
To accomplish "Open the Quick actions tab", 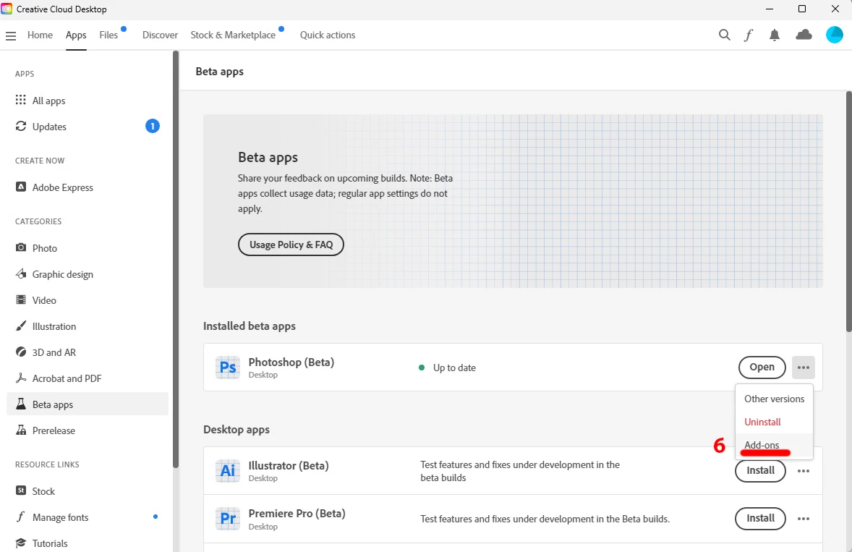I will tap(328, 35).
